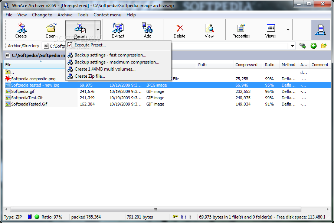The image size is (334, 223).
Task: Click the Presets toolbar button
Action: [80, 30]
